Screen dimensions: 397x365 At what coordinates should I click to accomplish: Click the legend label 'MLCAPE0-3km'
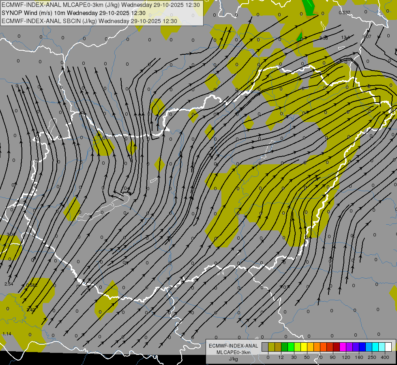click(234, 352)
